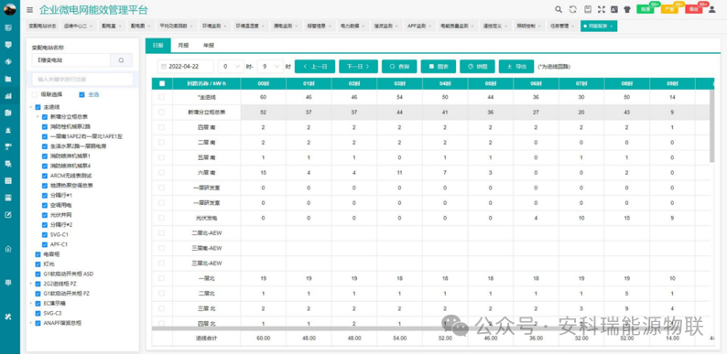Collapse sidebar with the hamburger menu icon
Viewport: 727px width, 355px height.
coord(29,9)
